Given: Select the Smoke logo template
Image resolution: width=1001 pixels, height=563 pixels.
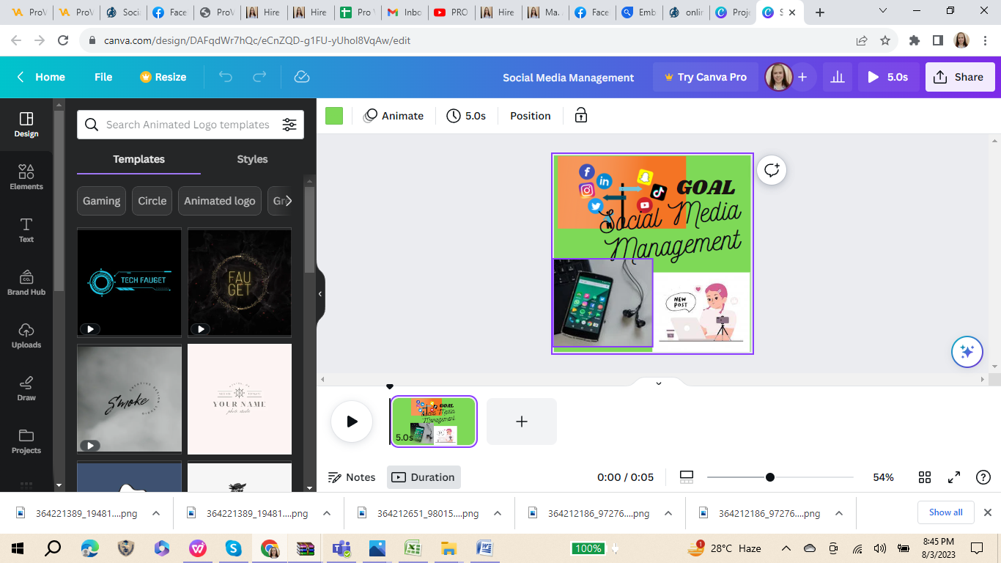Looking at the screenshot, I should 129,400.
